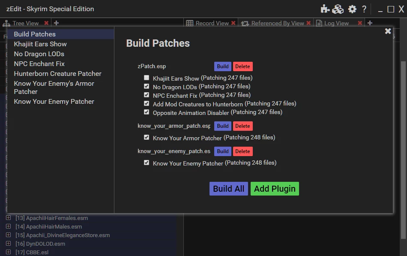This screenshot has width=407, height=256.
Task: Build know_your_enemy_patch plugin
Action: 223,151
